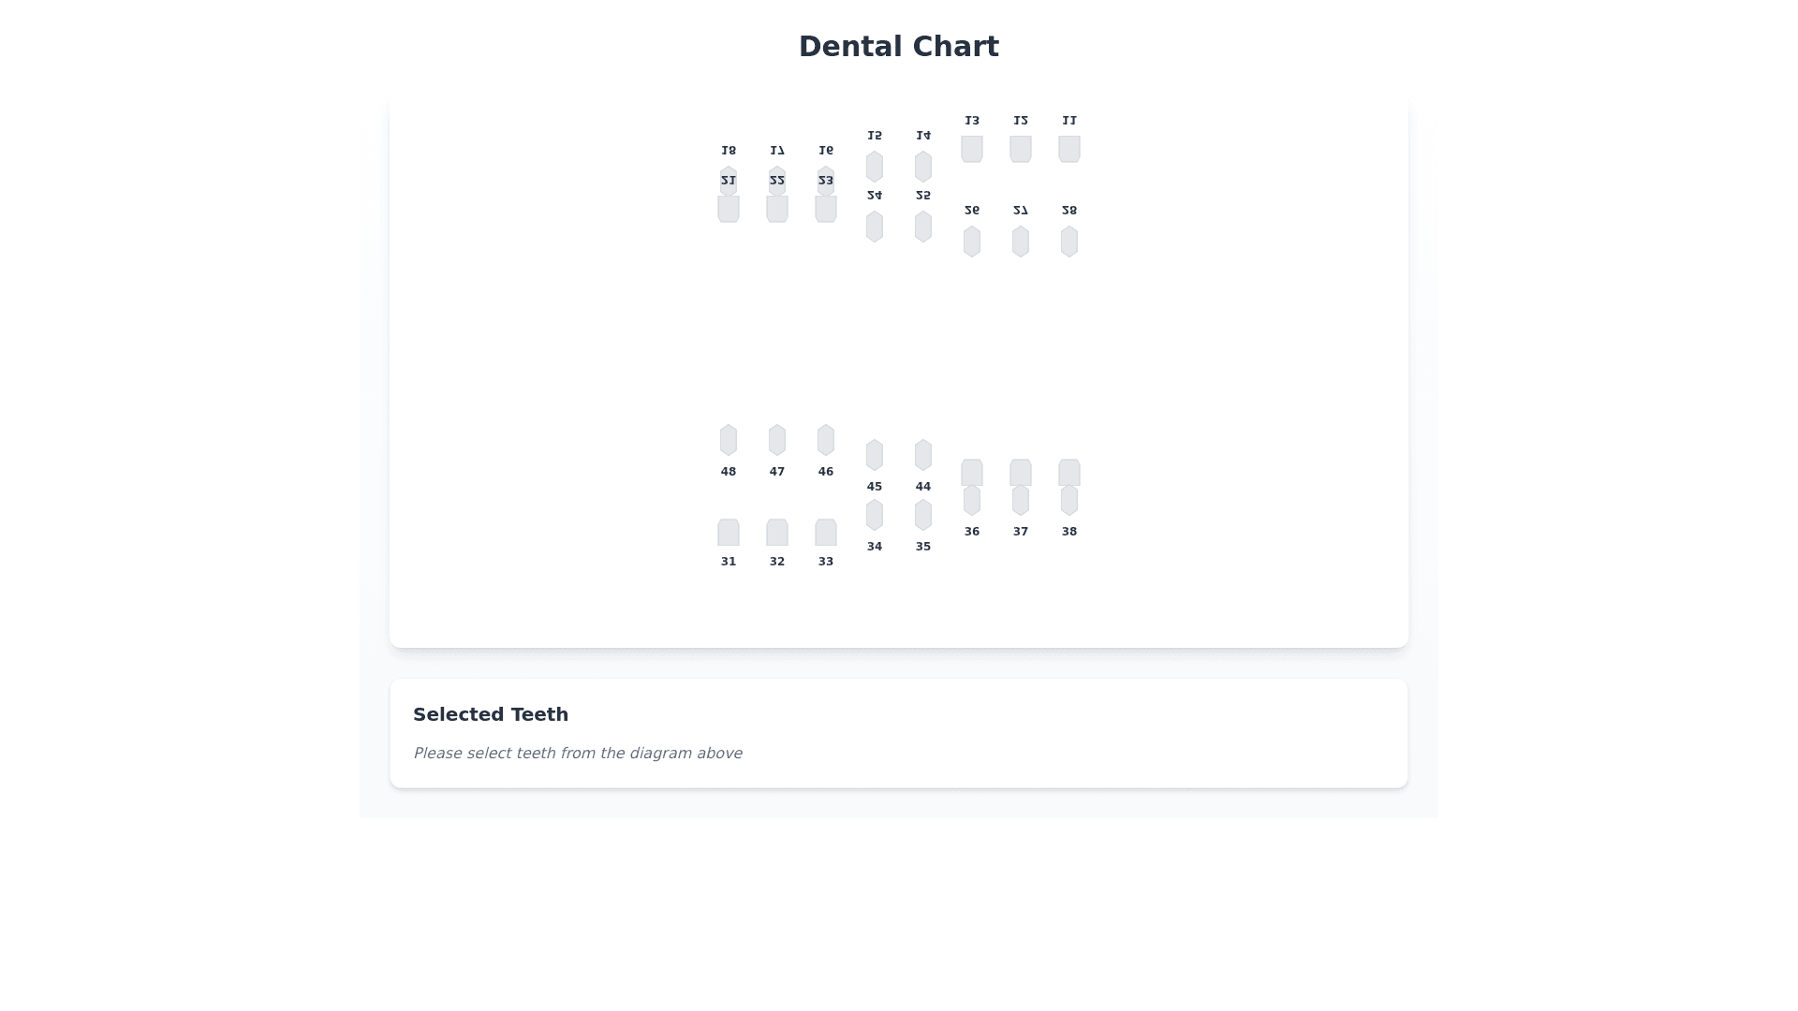Select the tooth labeled 35
The width and height of the screenshot is (1798, 1011).
pos(923,515)
